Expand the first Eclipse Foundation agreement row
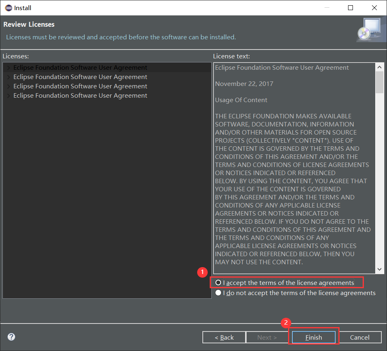 9,68
